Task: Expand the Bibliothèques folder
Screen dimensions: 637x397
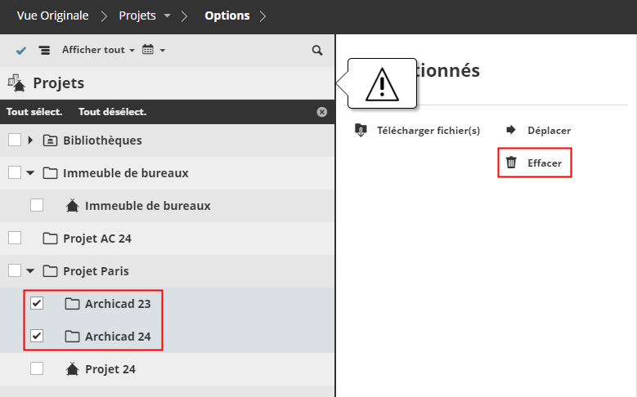Action: coord(31,141)
